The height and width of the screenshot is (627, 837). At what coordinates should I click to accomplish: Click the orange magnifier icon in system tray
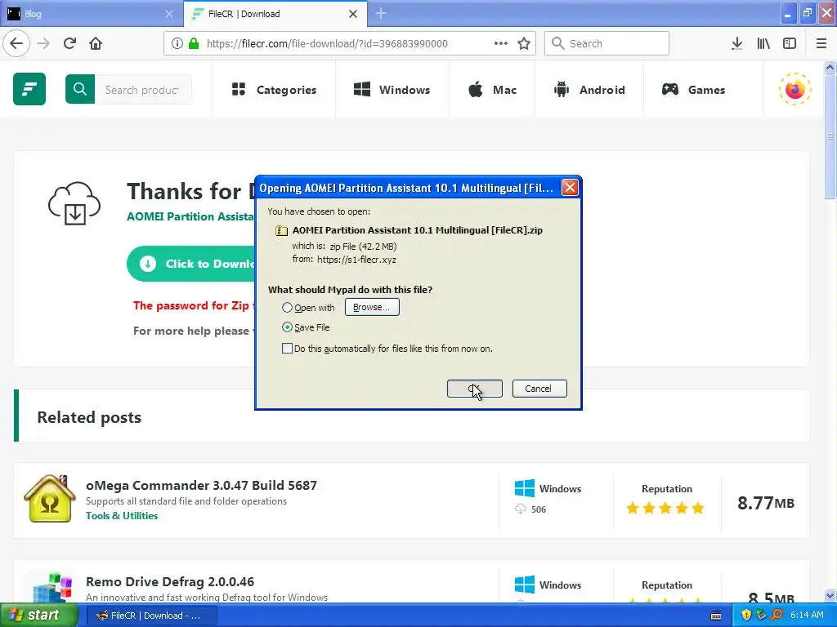pyautogui.click(x=777, y=615)
